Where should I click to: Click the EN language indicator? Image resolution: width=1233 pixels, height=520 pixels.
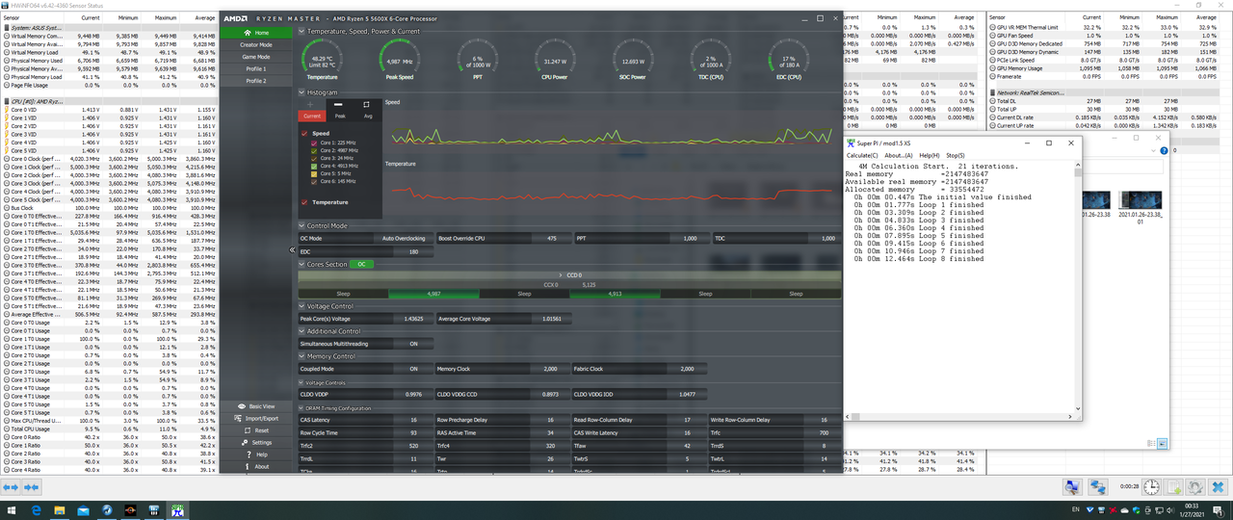pyautogui.click(x=1075, y=509)
